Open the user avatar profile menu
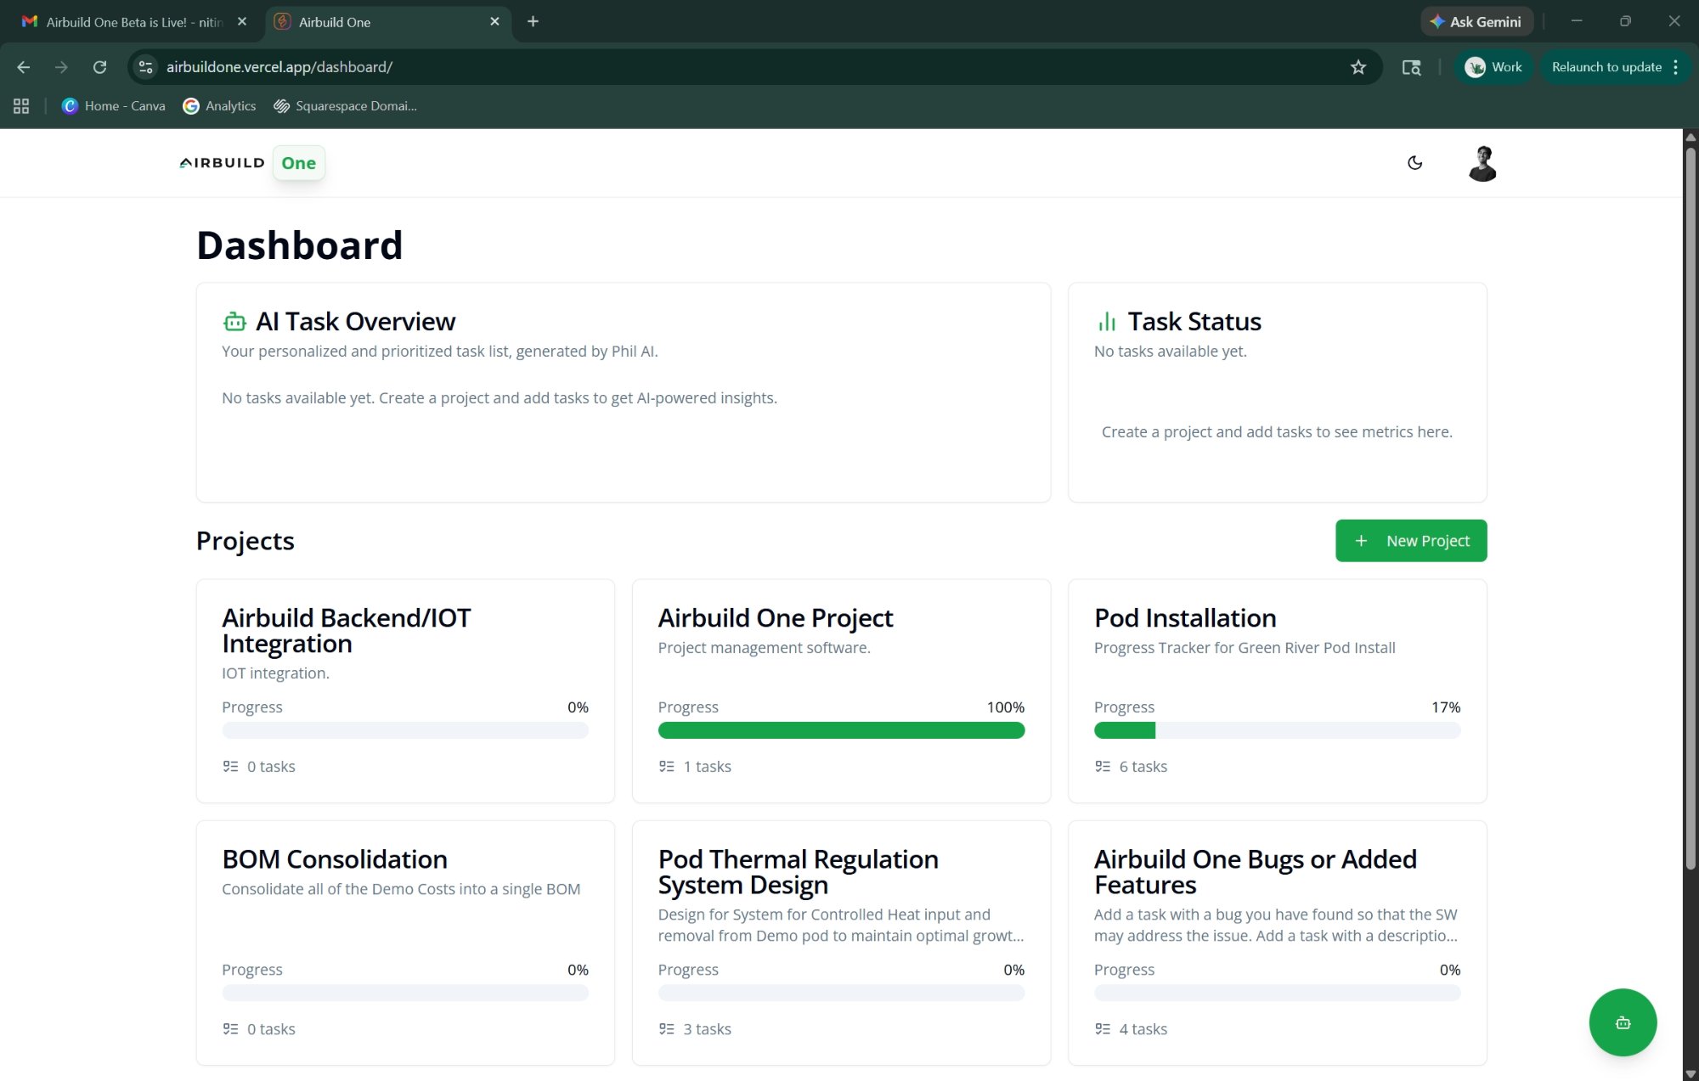1699x1081 pixels. tap(1482, 163)
